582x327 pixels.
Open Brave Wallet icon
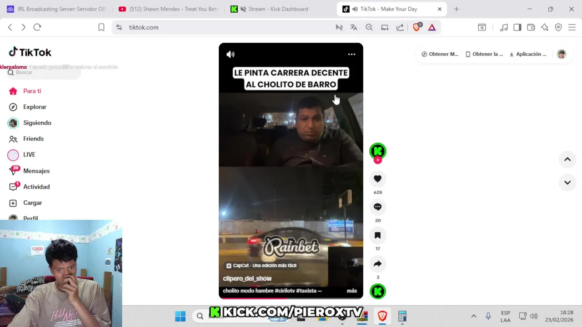pyautogui.click(x=531, y=27)
